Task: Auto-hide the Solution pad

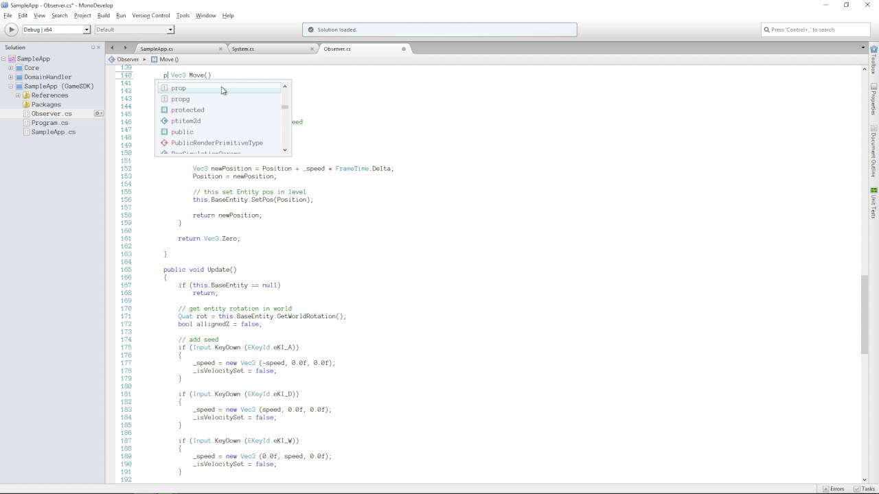Action: [93, 47]
